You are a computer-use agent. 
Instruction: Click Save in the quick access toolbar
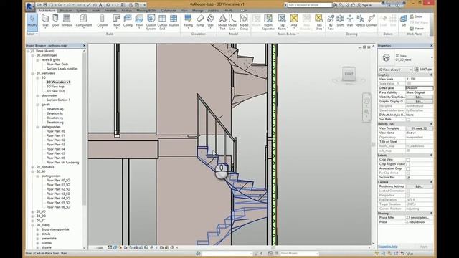pyautogui.click(x=45, y=5)
